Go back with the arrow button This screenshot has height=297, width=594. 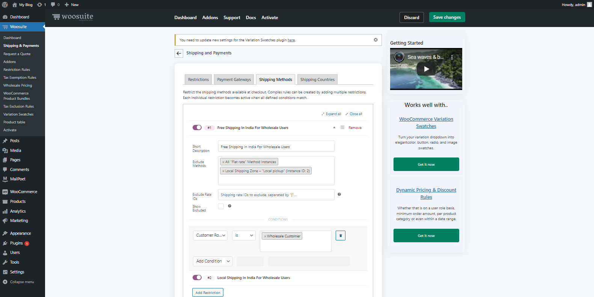coord(179,53)
